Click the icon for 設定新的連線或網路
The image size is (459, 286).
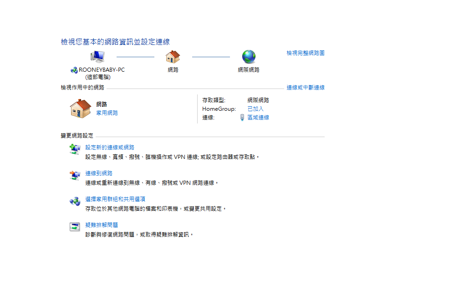[75, 149]
